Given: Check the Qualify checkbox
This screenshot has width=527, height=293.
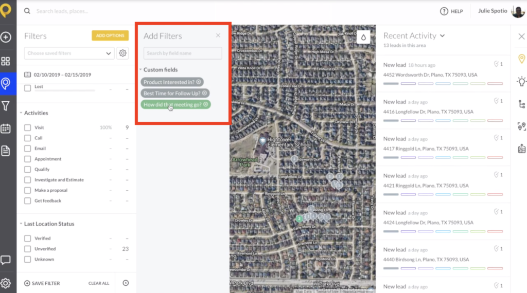Looking at the screenshot, I should (x=28, y=170).
